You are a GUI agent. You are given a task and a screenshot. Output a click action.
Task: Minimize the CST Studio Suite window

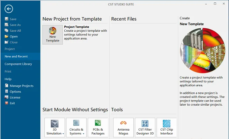(x=206, y=4)
